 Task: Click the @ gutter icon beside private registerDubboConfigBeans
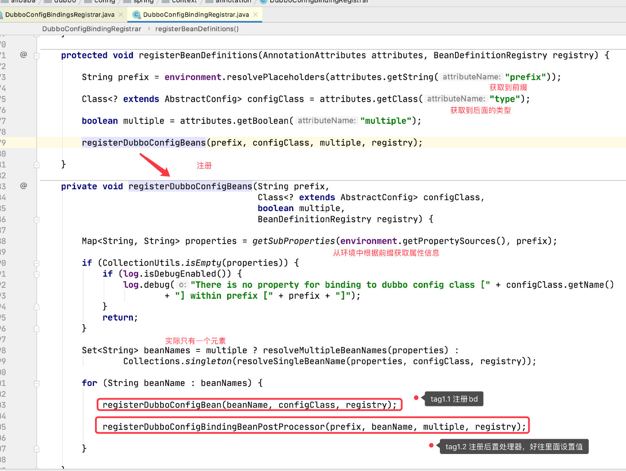(x=24, y=186)
